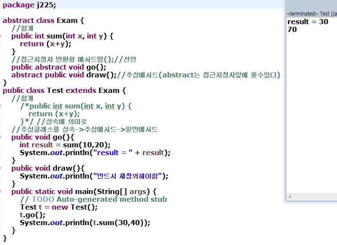Click the 't.go();' statement
Image resolution: width=337 pixels, height=245 pixels.
pyautogui.click(x=32, y=215)
